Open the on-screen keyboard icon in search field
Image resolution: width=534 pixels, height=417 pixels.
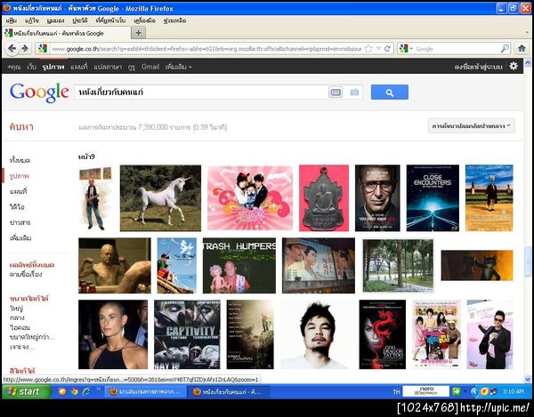pos(336,92)
